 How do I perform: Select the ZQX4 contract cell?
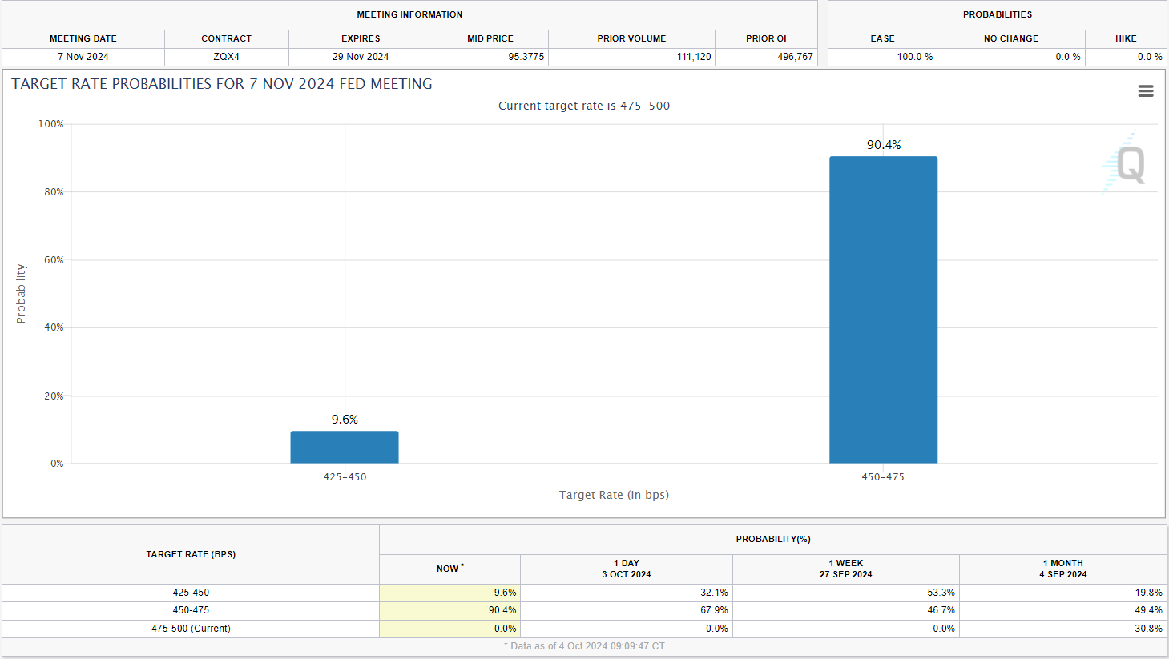tap(226, 57)
